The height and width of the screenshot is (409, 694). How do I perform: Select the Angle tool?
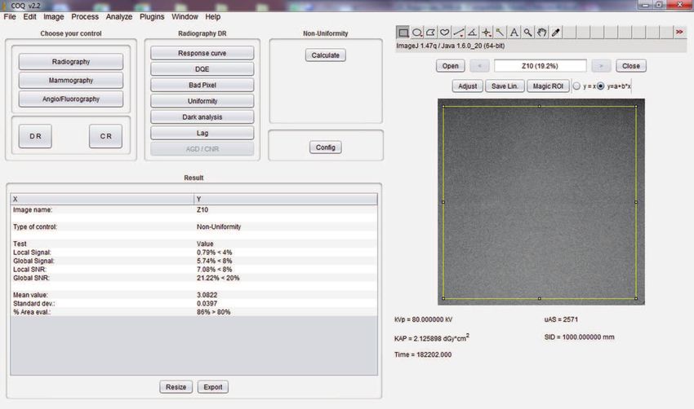[x=472, y=33]
